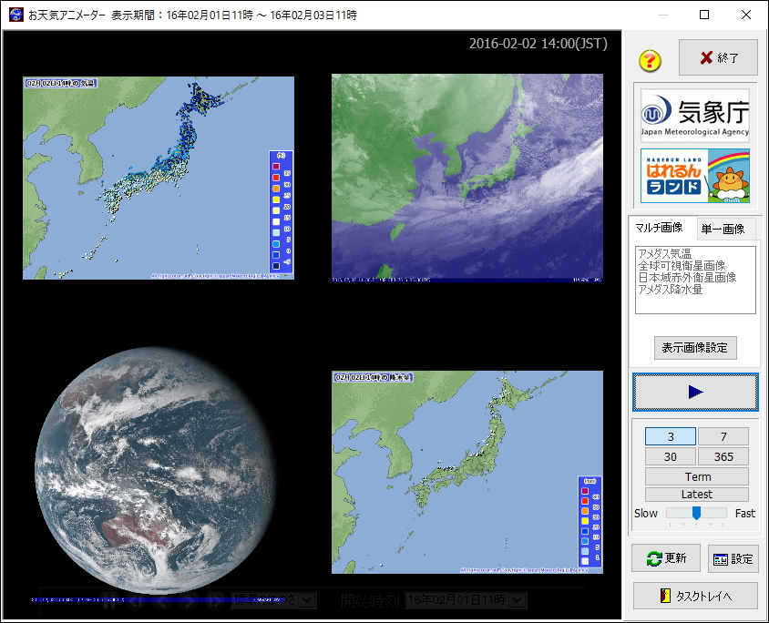Screen dimensions: 769x623
Task: Click the red X 終了 exit button
Action: click(719, 57)
